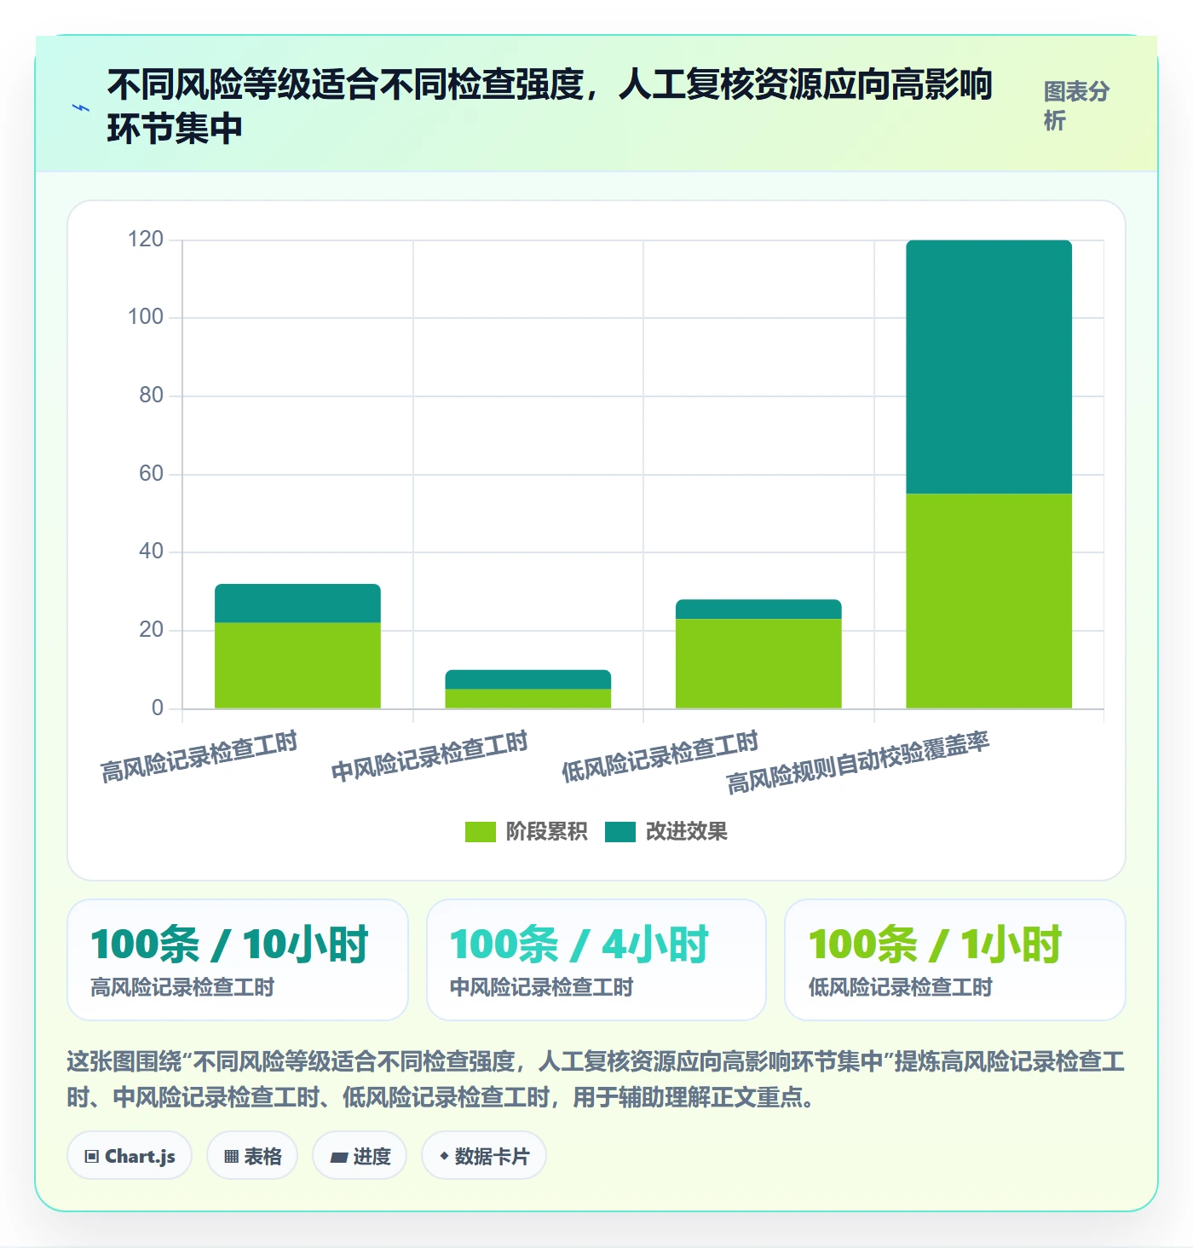
Task: Click the lightning bolt icon beside the title
Action: [81, 108]
